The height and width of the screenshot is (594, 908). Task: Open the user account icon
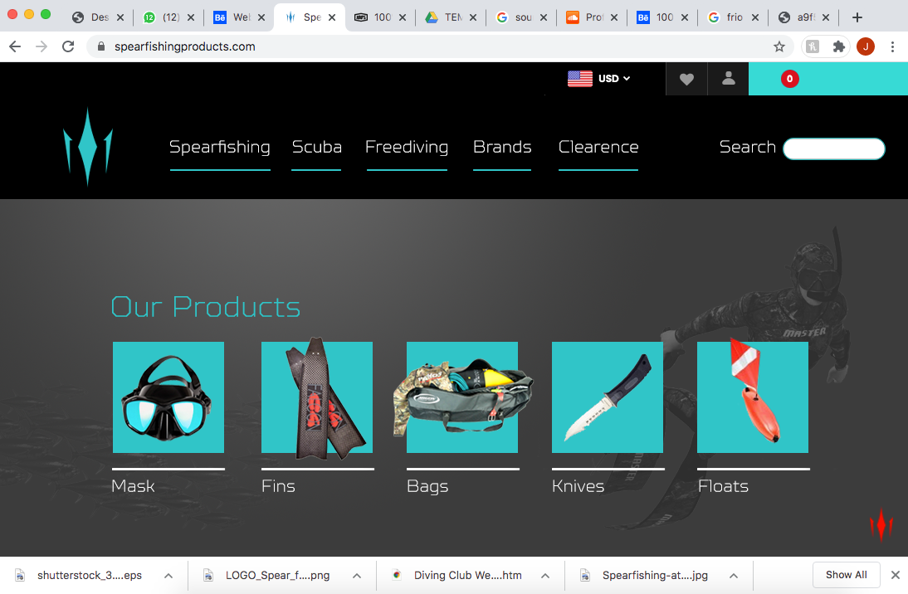pos(728,79)
